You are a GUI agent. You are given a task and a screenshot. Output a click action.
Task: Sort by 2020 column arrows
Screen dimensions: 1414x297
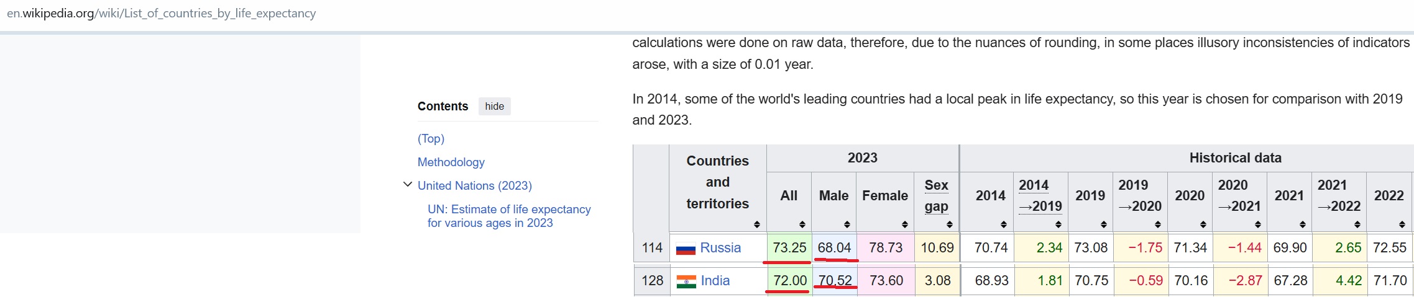click(x=1203, y=224)
